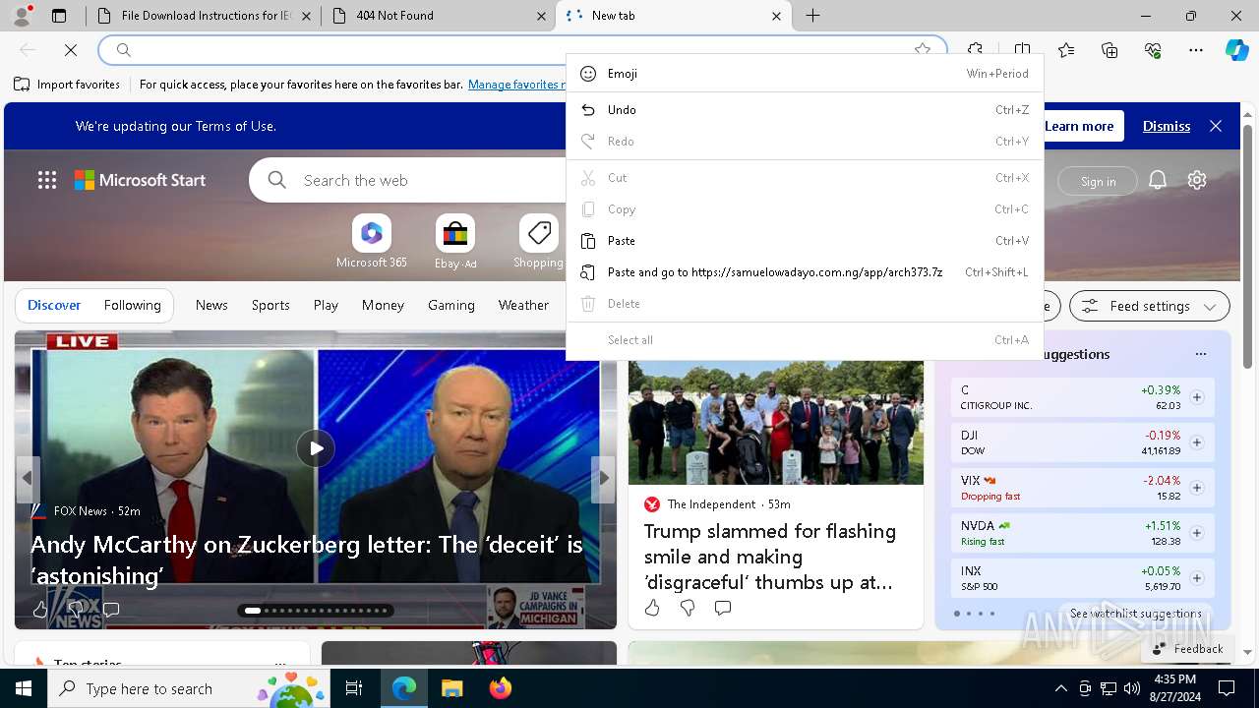Viewport: 1259px width, 708px height.
Task: Open the Edge profile icon
Action: point(22,16)
